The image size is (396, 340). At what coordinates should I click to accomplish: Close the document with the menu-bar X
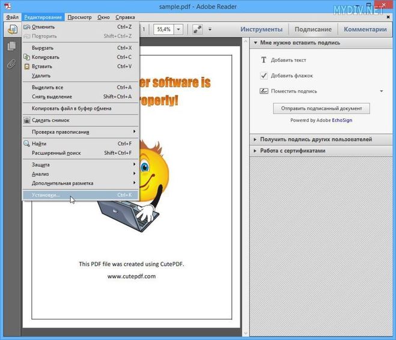(388, 17)
